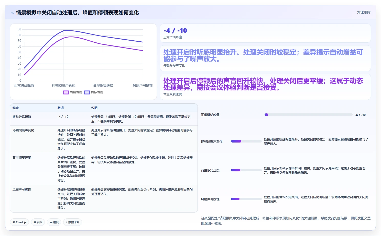The width and height of the screenshot is (381, 236).
Task: Click the header title 情景模拟中关闭自动处理后
Action: (77, 13)
